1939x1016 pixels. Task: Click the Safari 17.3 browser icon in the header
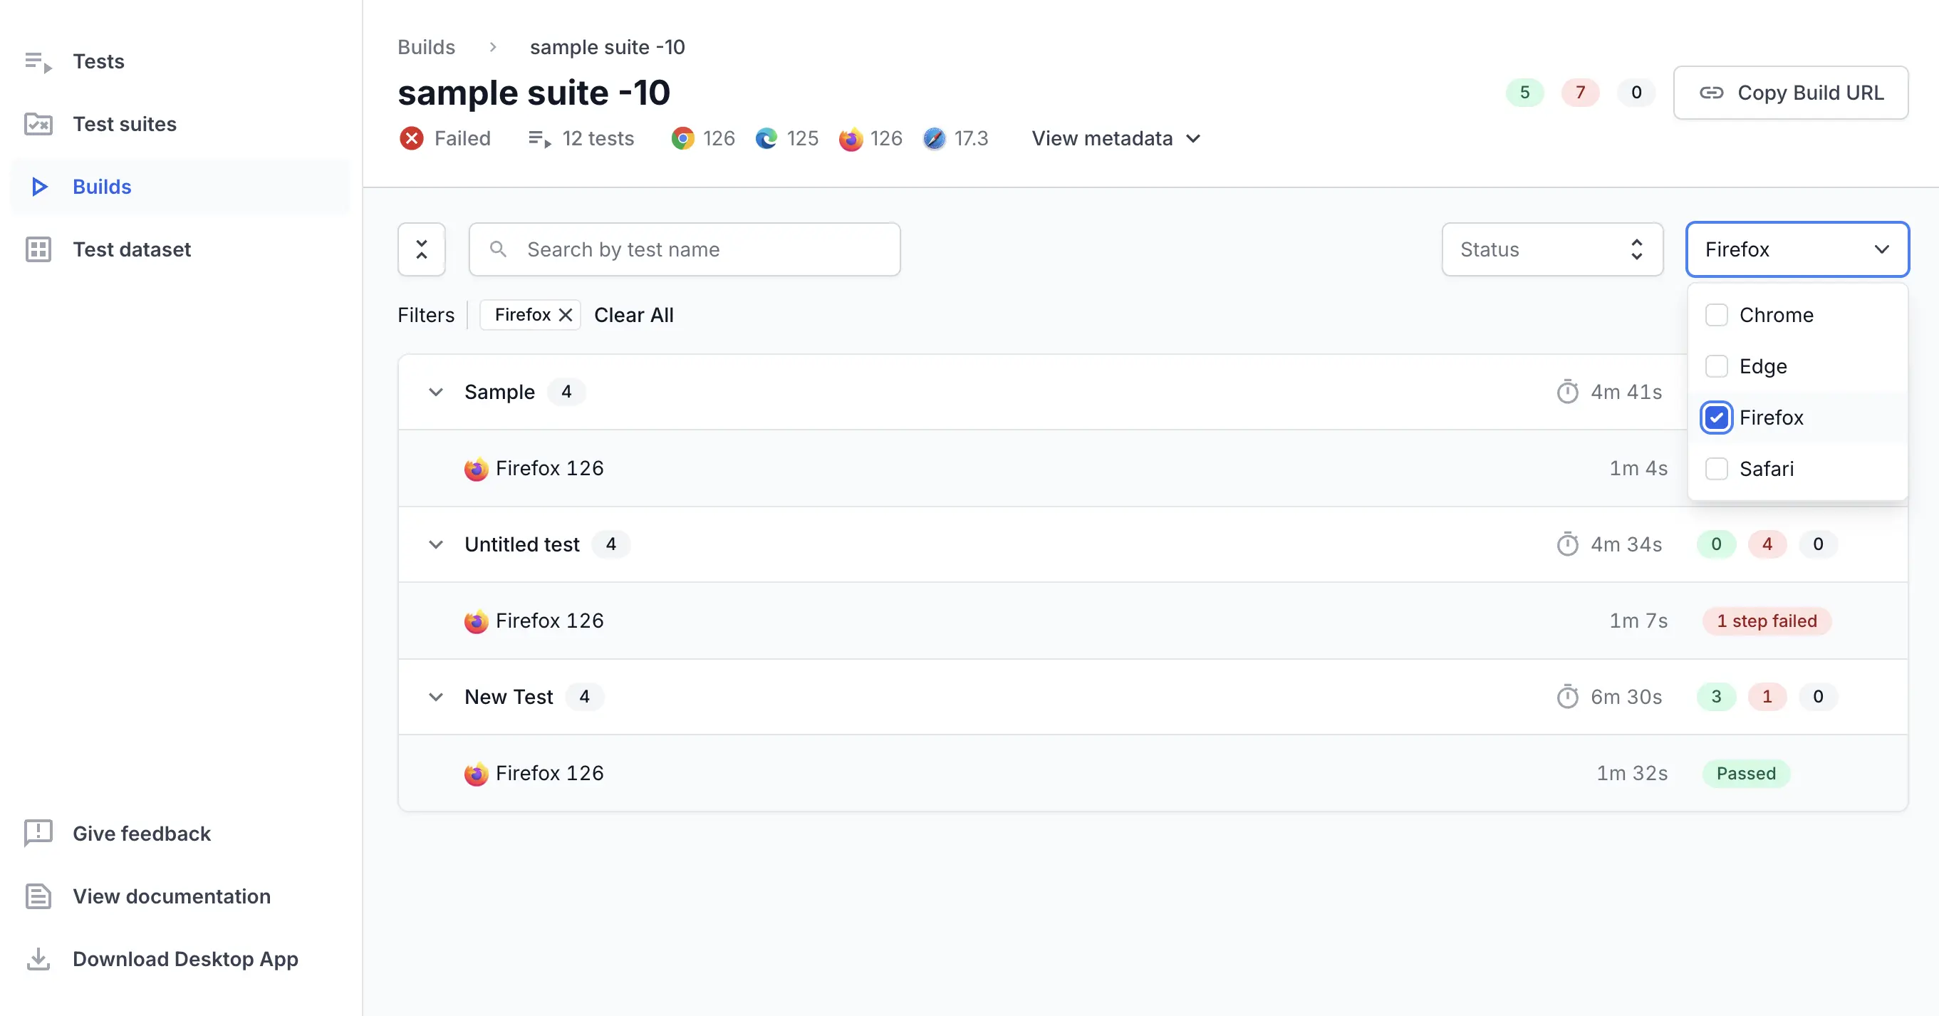(934, 138)
